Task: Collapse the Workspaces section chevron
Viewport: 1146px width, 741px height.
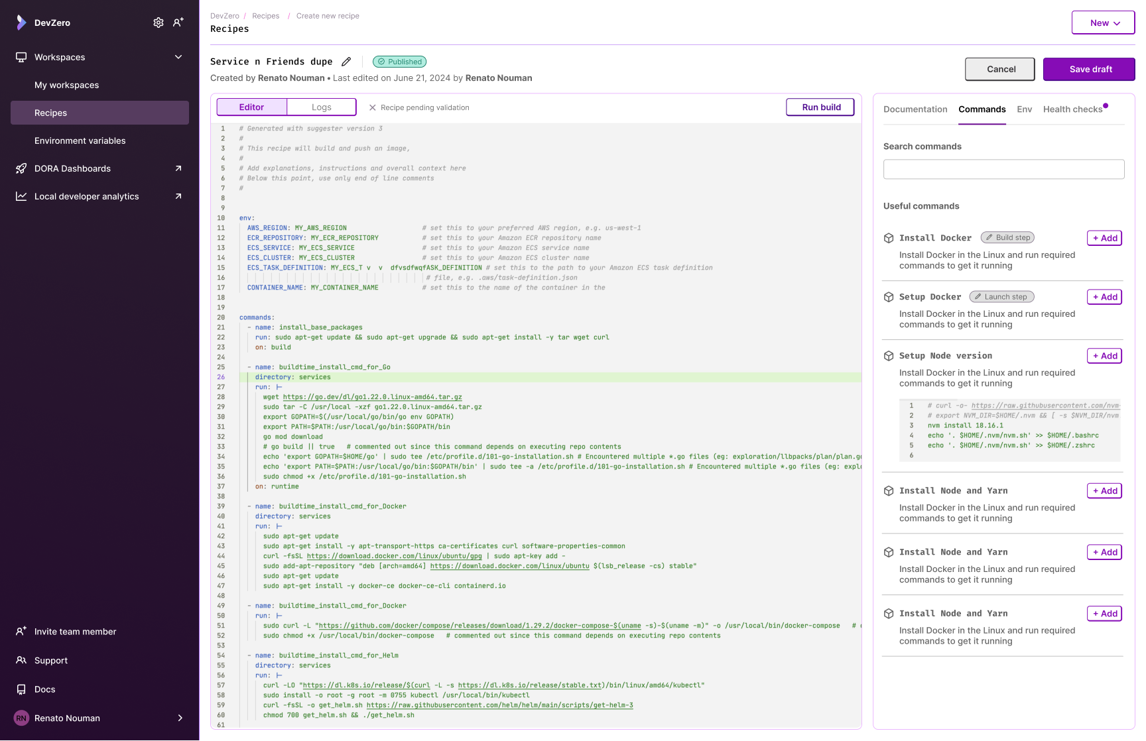Action: click(x=178, y=57)
